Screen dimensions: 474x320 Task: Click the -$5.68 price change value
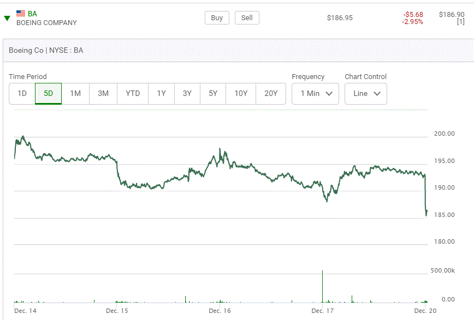tap(413, 15)
